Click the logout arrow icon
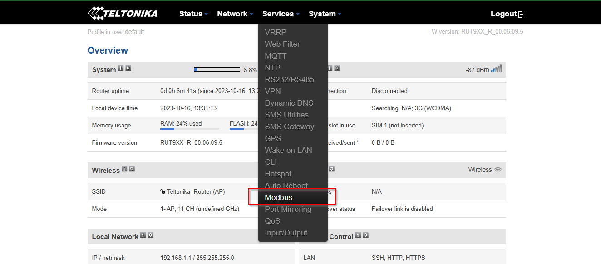The image size is (601, 264). point(522,14)
